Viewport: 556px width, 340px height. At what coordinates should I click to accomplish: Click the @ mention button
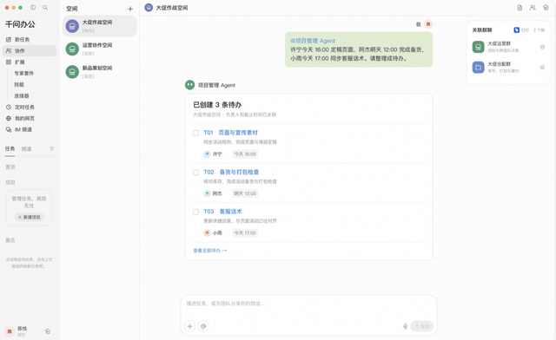point(203,326)
